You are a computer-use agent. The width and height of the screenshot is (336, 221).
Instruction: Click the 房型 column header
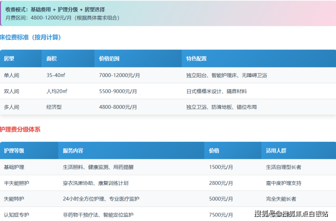click(x=9, y=58)
